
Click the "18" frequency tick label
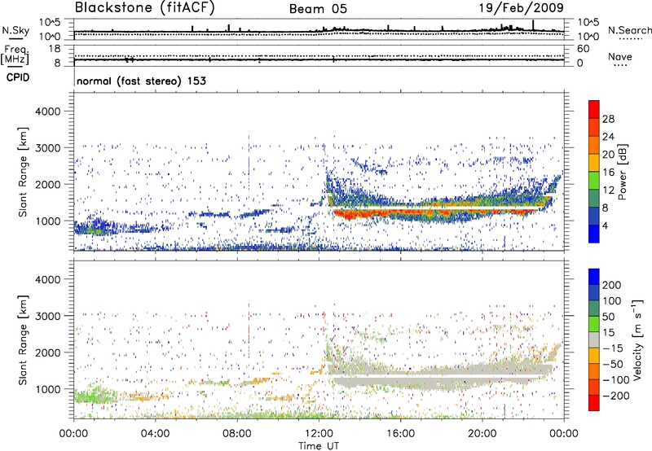55,49
